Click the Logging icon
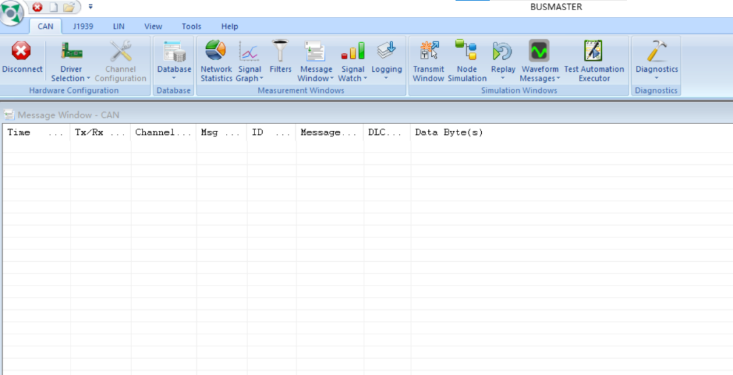Viewport: 733px width, 375px height. [x=386, y=50]
